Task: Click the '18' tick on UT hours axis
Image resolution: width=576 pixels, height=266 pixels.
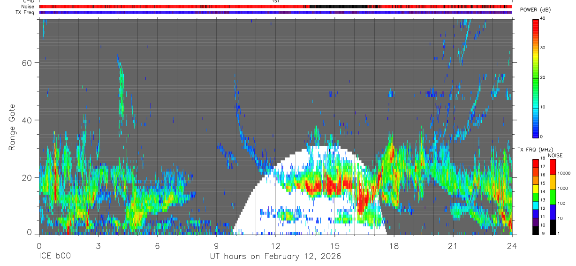Action: (x=394, y=246)
